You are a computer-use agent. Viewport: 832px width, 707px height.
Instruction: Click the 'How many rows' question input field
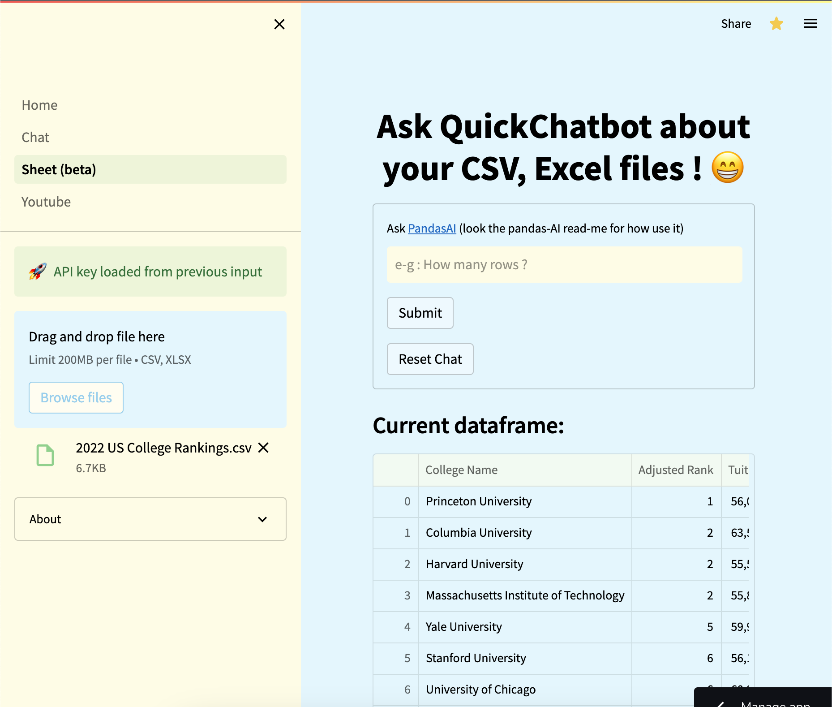tap(564, 265)
